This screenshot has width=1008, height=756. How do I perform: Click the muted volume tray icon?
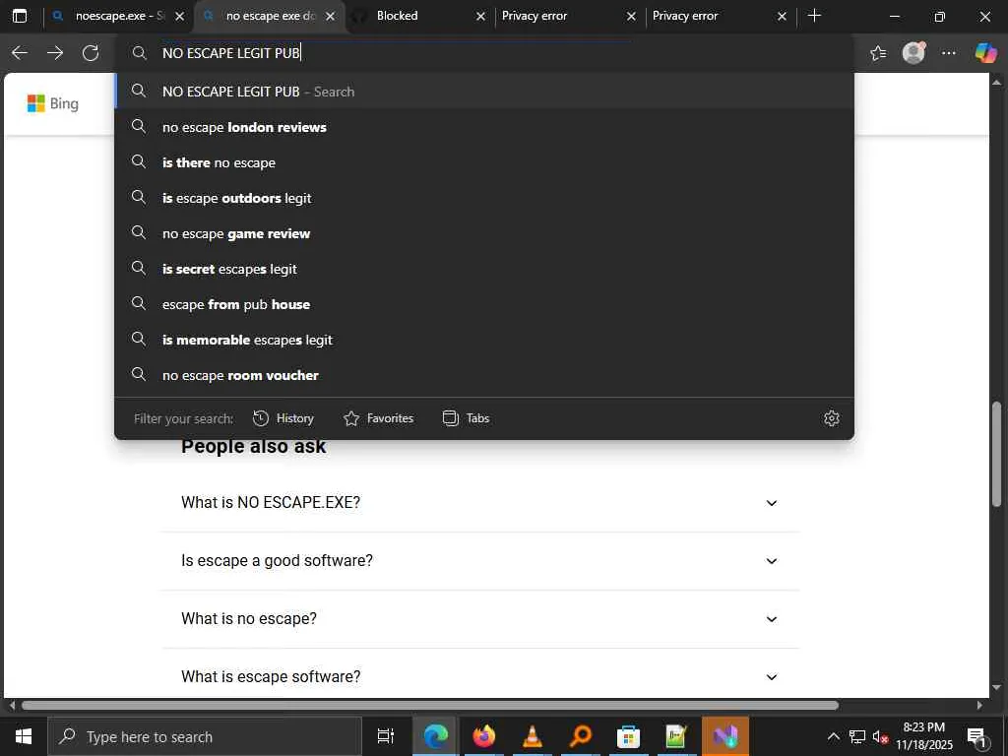(879, 736)
